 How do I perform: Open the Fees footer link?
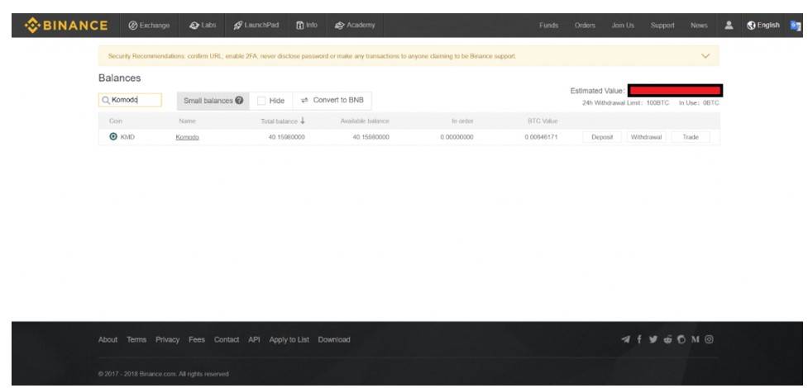(196, 339)
